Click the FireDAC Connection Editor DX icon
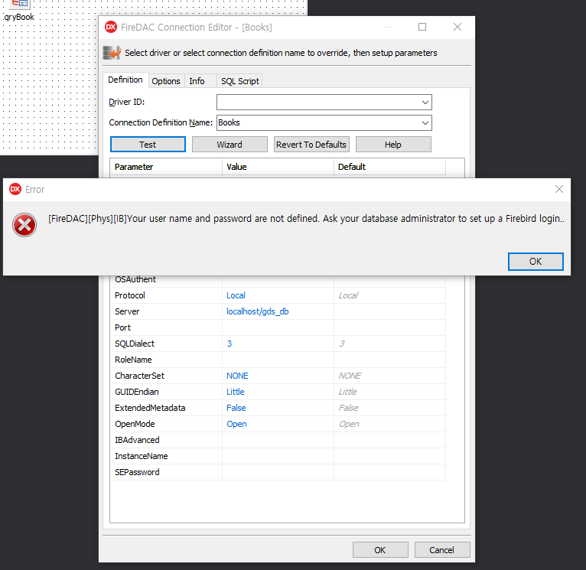The height and width of the screenshot is (570, 586). [x=111, y=27]
